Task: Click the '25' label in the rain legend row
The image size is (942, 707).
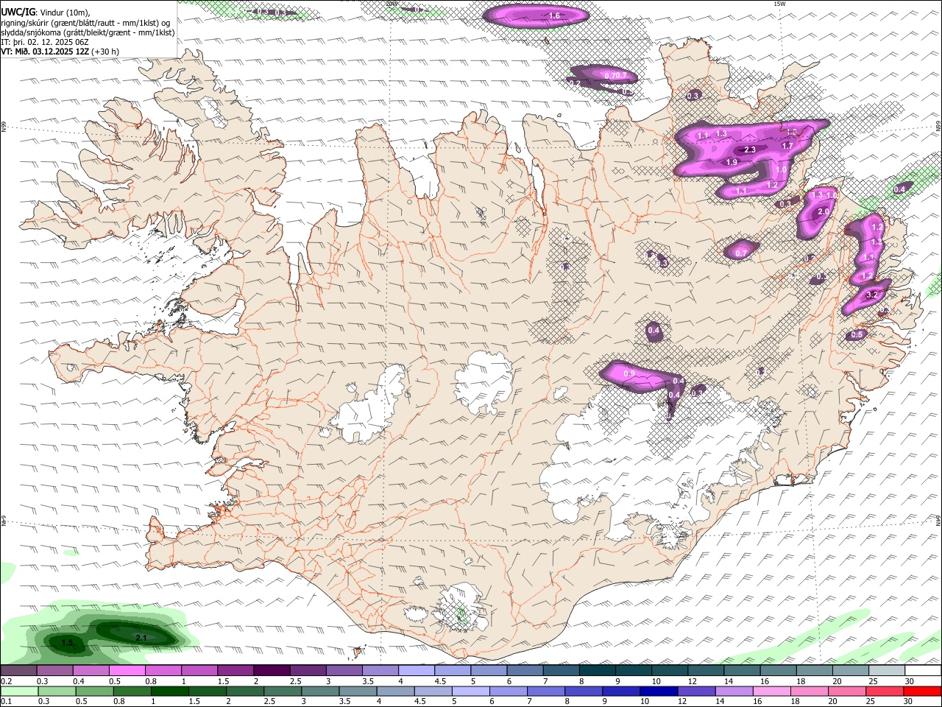Action: point(869,701)
